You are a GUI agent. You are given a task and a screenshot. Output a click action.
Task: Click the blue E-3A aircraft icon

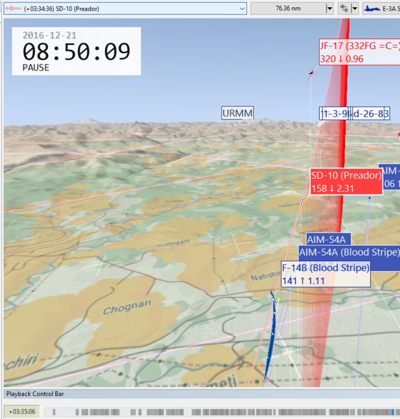pyautogui.click(x=373, y=8)
